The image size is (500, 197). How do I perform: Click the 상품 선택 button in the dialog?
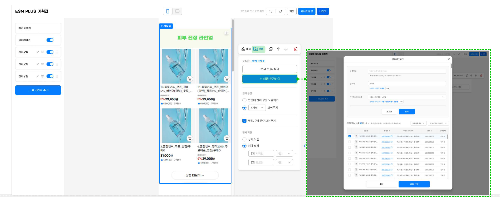click(414, 184)
